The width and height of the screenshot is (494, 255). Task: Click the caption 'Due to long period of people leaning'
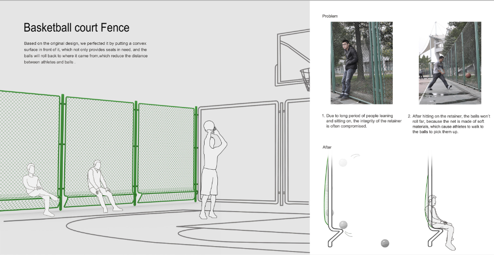pyautogui.click(x=362, y=121)
